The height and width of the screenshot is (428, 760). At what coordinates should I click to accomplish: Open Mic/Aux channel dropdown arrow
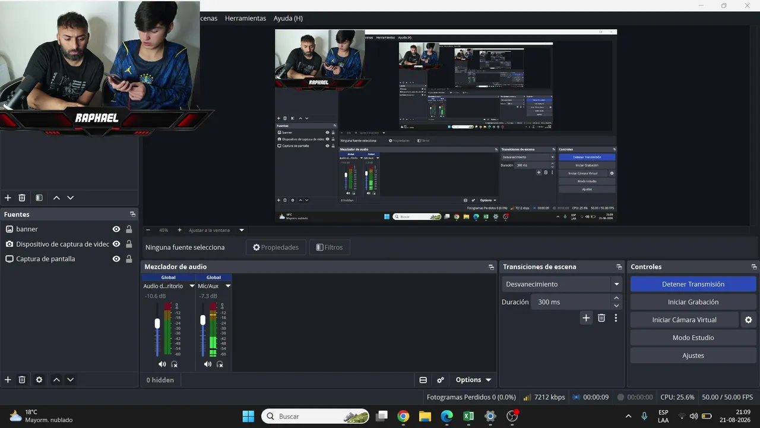click(227, 286)
